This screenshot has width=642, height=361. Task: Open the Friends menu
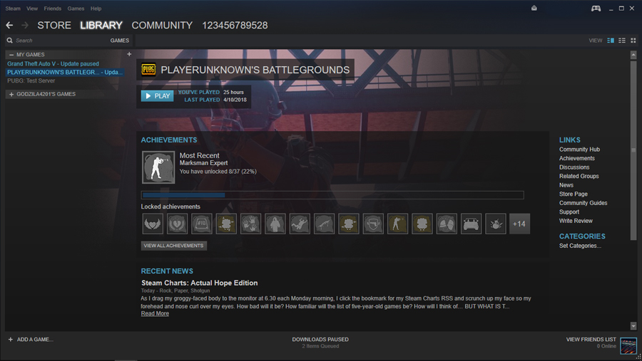(52, 9)
